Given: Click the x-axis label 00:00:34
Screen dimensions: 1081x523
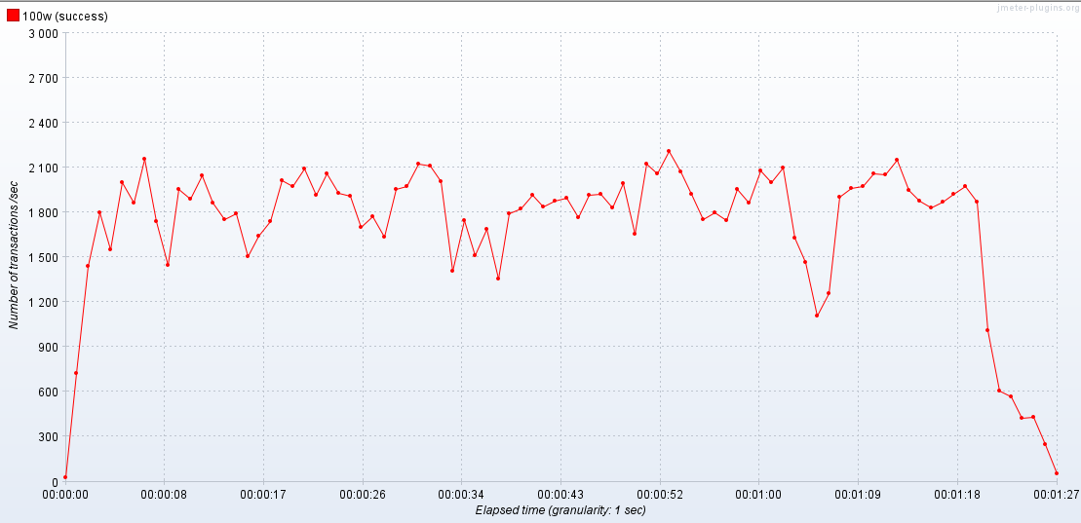Looking at the screenshot, I should click(x=461, y=494).
